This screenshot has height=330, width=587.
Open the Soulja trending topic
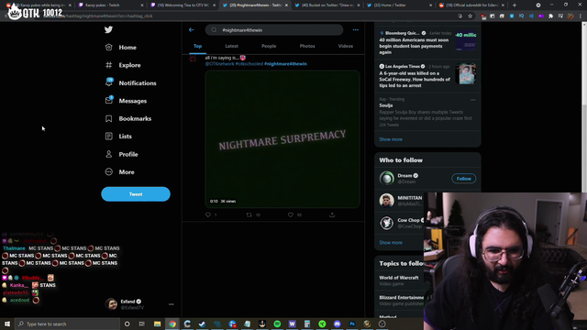click(427, 112)
